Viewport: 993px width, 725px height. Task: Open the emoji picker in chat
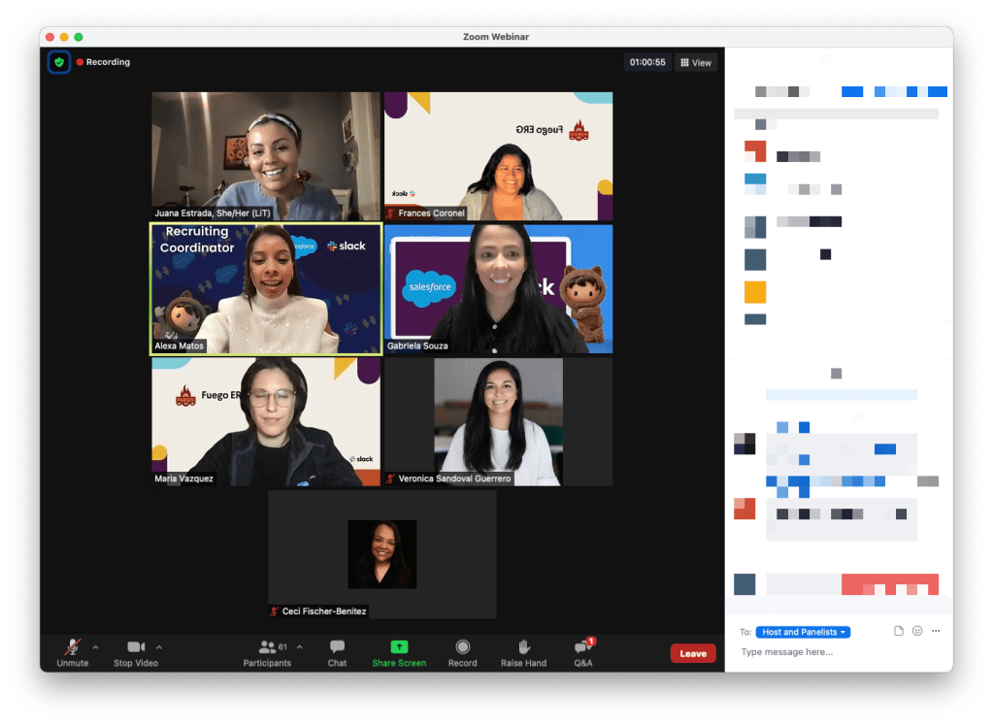point(917,631)
